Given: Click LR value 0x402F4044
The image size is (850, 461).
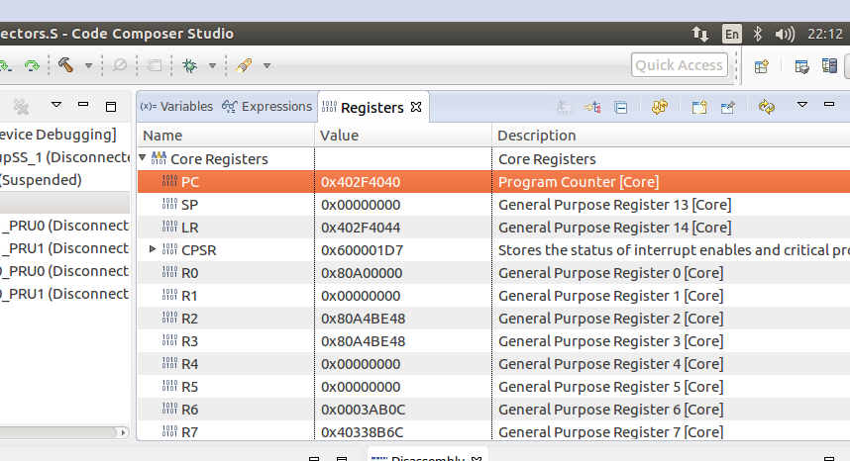Looking at the screenshot, I should pos(361,228).
